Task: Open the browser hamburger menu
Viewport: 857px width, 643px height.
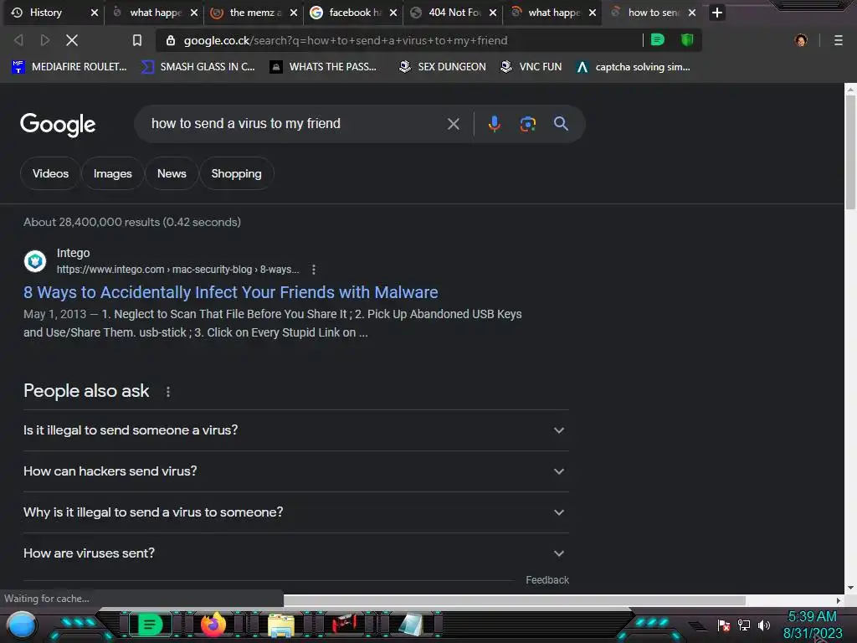Action: point(838,40)
